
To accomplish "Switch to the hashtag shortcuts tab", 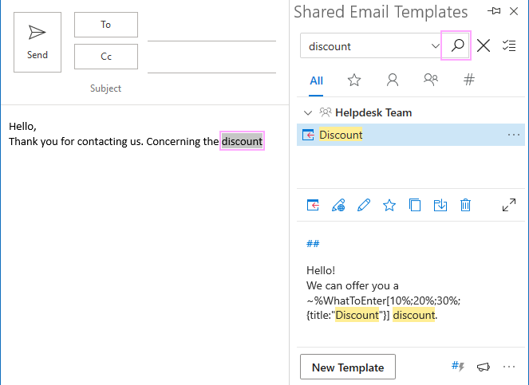I will pyautogui.click(x=469, y=80).
